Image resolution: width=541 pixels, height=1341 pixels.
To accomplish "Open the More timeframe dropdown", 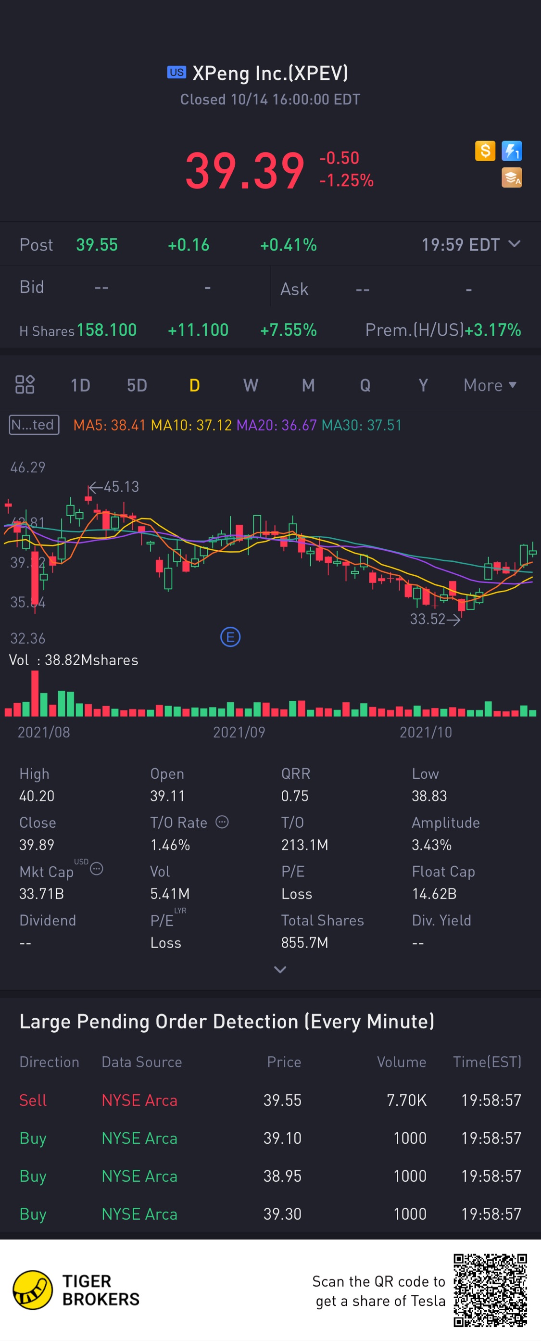I will [490, 385].
